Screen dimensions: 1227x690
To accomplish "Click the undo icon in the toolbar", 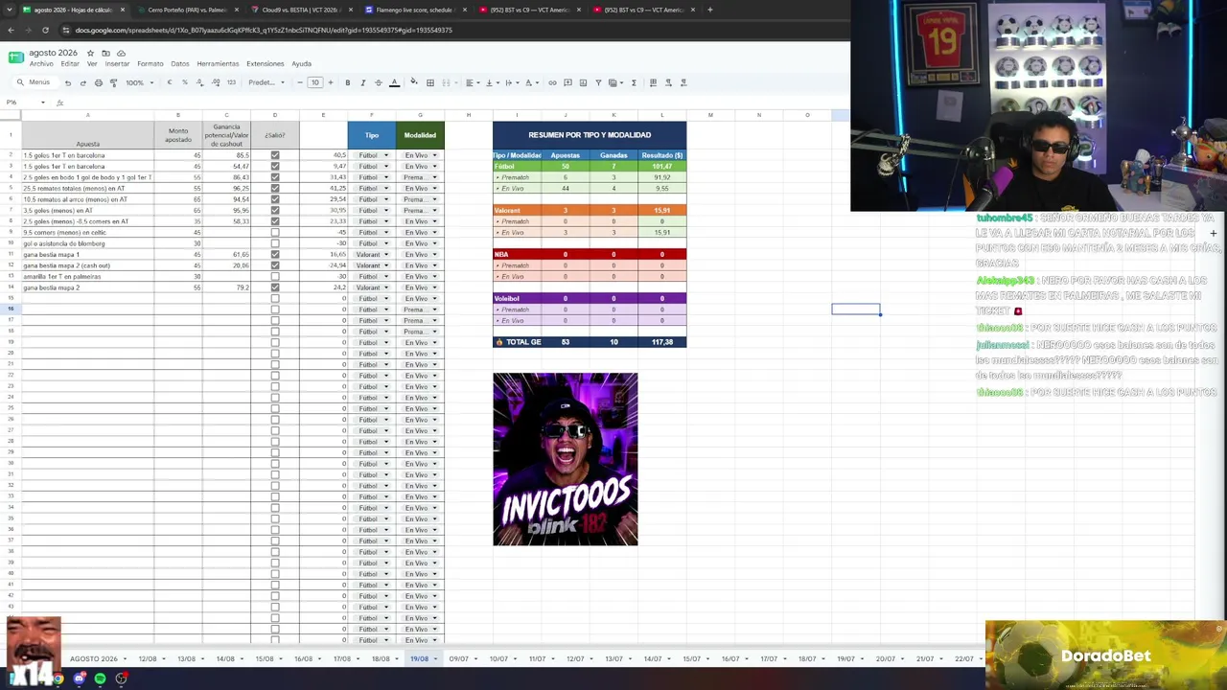I will [x=67, y=82].
